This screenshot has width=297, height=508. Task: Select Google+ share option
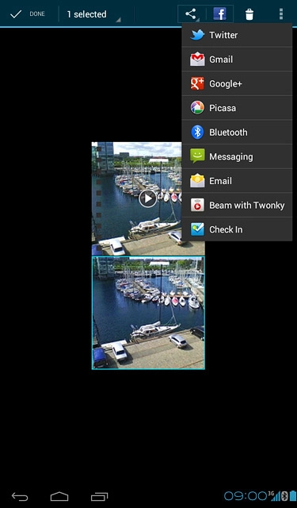(x=238, y=83)
